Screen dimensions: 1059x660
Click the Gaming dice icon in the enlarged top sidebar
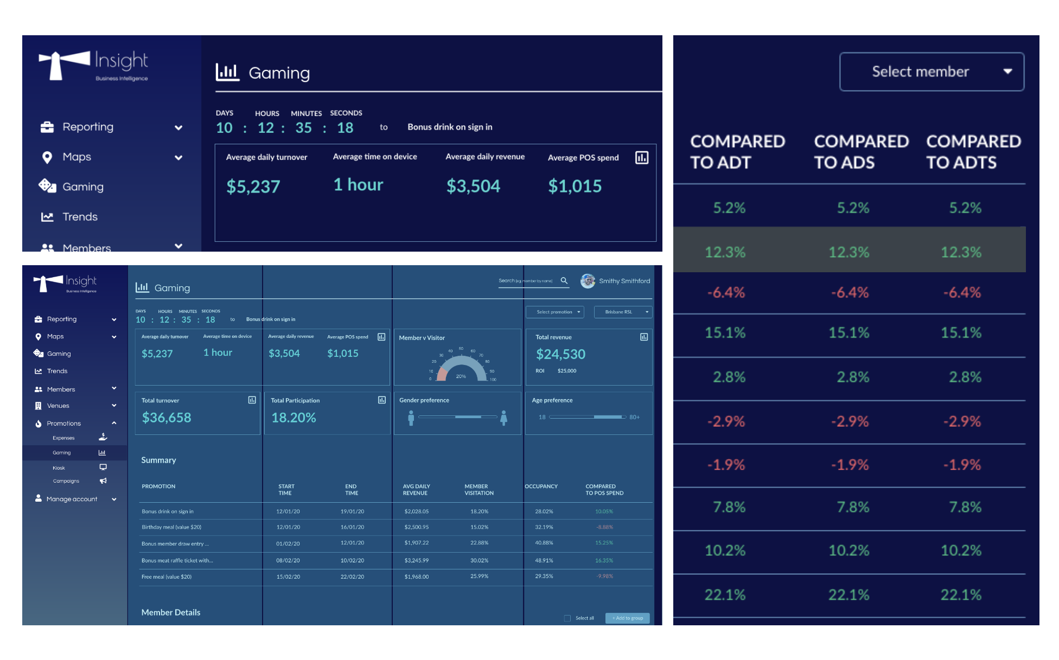point(47,185)
